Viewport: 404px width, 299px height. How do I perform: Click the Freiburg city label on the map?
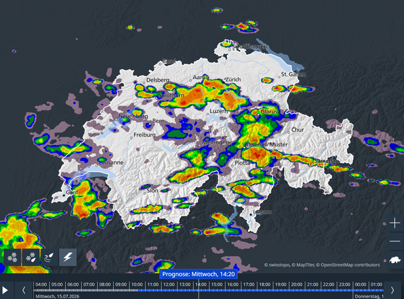click(x=144, y=135)
